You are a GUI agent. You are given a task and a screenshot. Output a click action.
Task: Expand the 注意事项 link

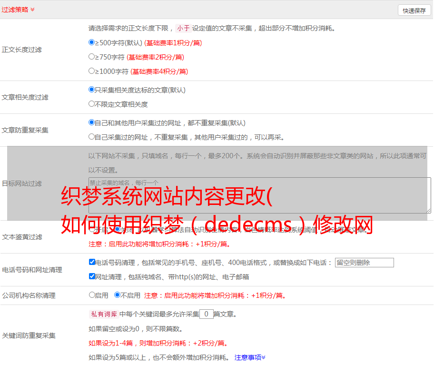[x=250, y=357]
